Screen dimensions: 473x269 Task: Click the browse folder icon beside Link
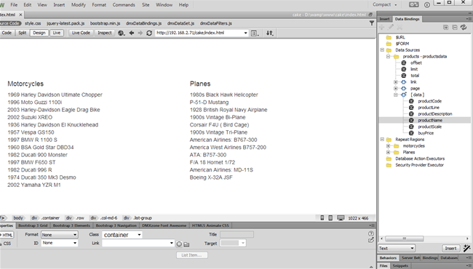point(186,244)
